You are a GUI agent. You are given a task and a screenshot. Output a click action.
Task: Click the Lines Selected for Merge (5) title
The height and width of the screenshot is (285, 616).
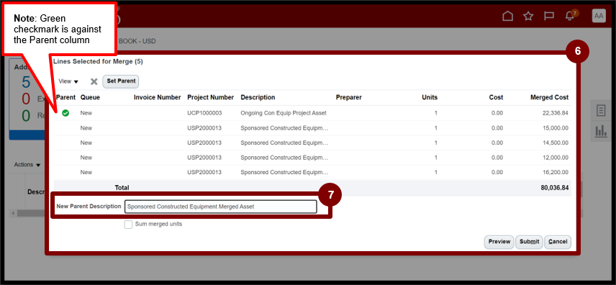pyautogui.click(x=98, y=62)
